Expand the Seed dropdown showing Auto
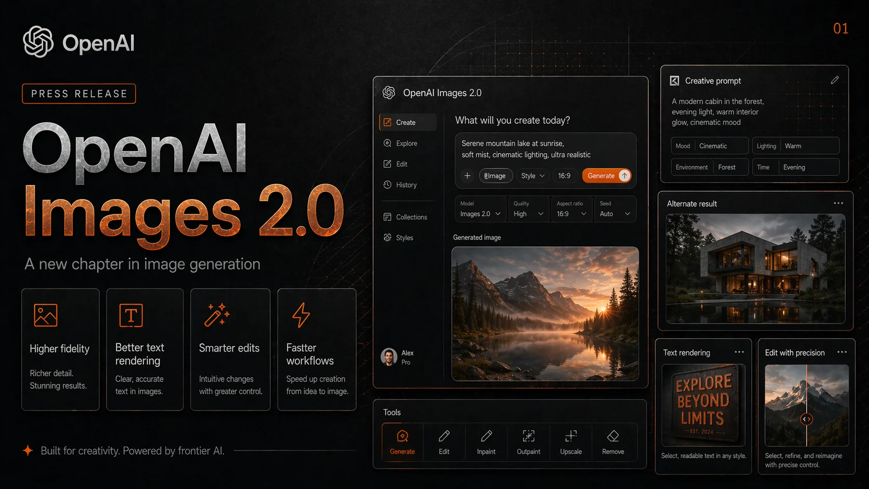The height and width of the screenshot is (489, 869). 615,208
